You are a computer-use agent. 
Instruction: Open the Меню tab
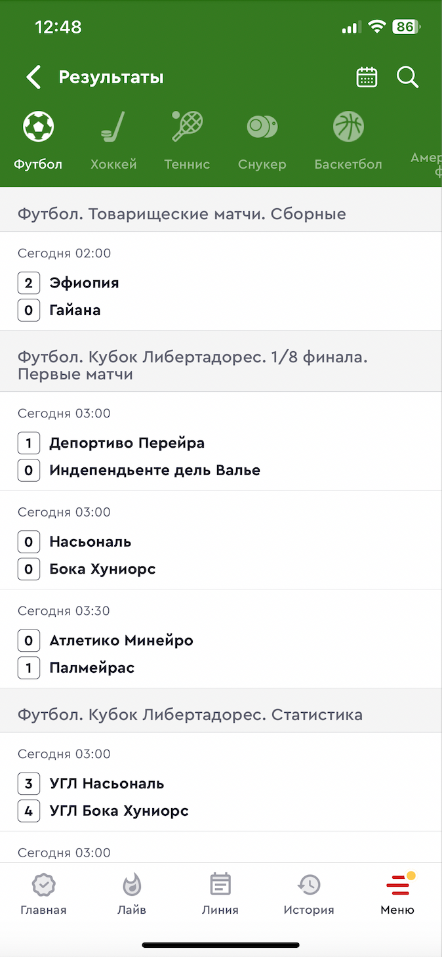point(397,895)
